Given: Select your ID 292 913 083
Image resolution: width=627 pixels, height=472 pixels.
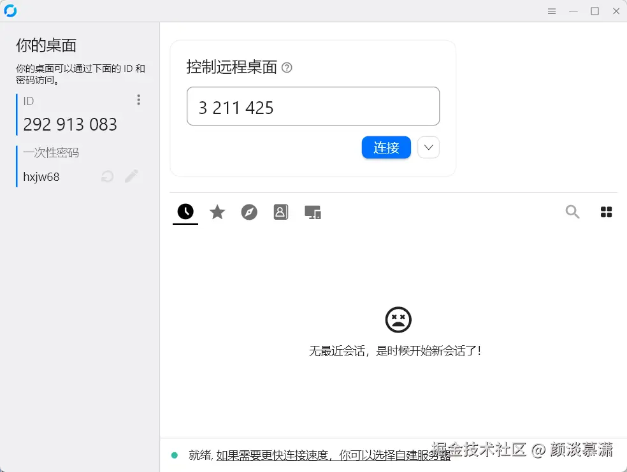Looking at the screenshot, I should 70,125.
